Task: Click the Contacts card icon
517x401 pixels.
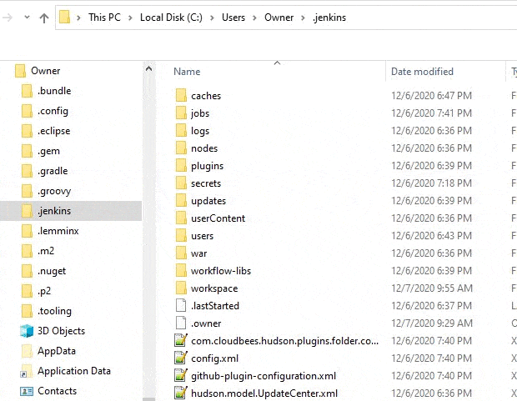Action: click(27, 391)
